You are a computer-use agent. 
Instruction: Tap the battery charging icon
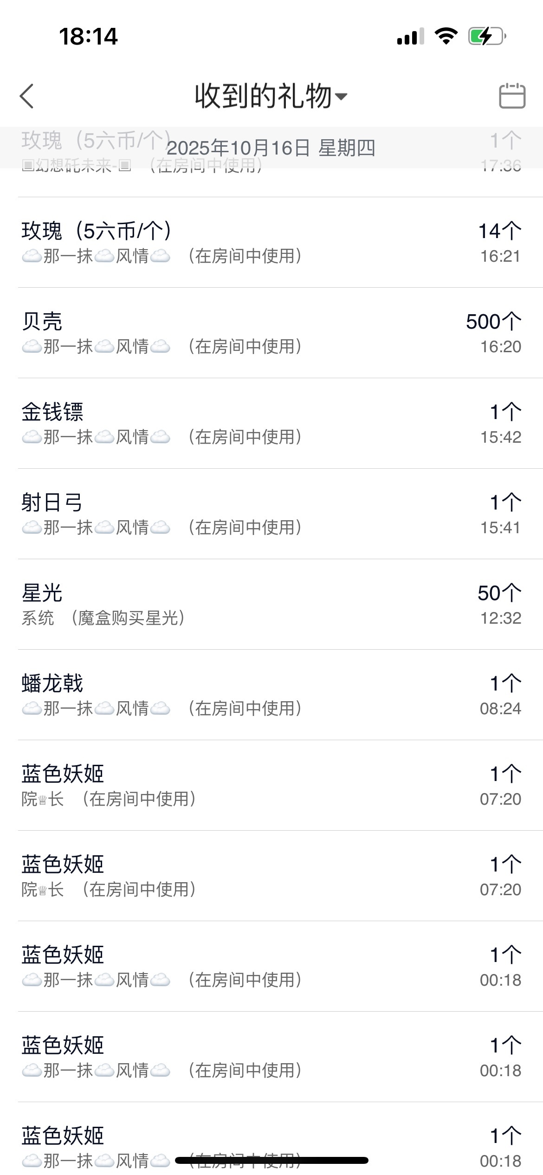coord(486,36)
